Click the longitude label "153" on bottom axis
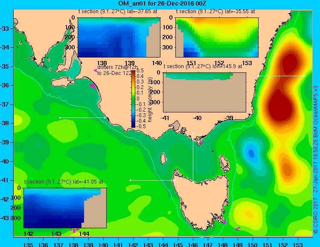Image resolution: width=320 pixels, height=247 pixels. pos(298,244)
